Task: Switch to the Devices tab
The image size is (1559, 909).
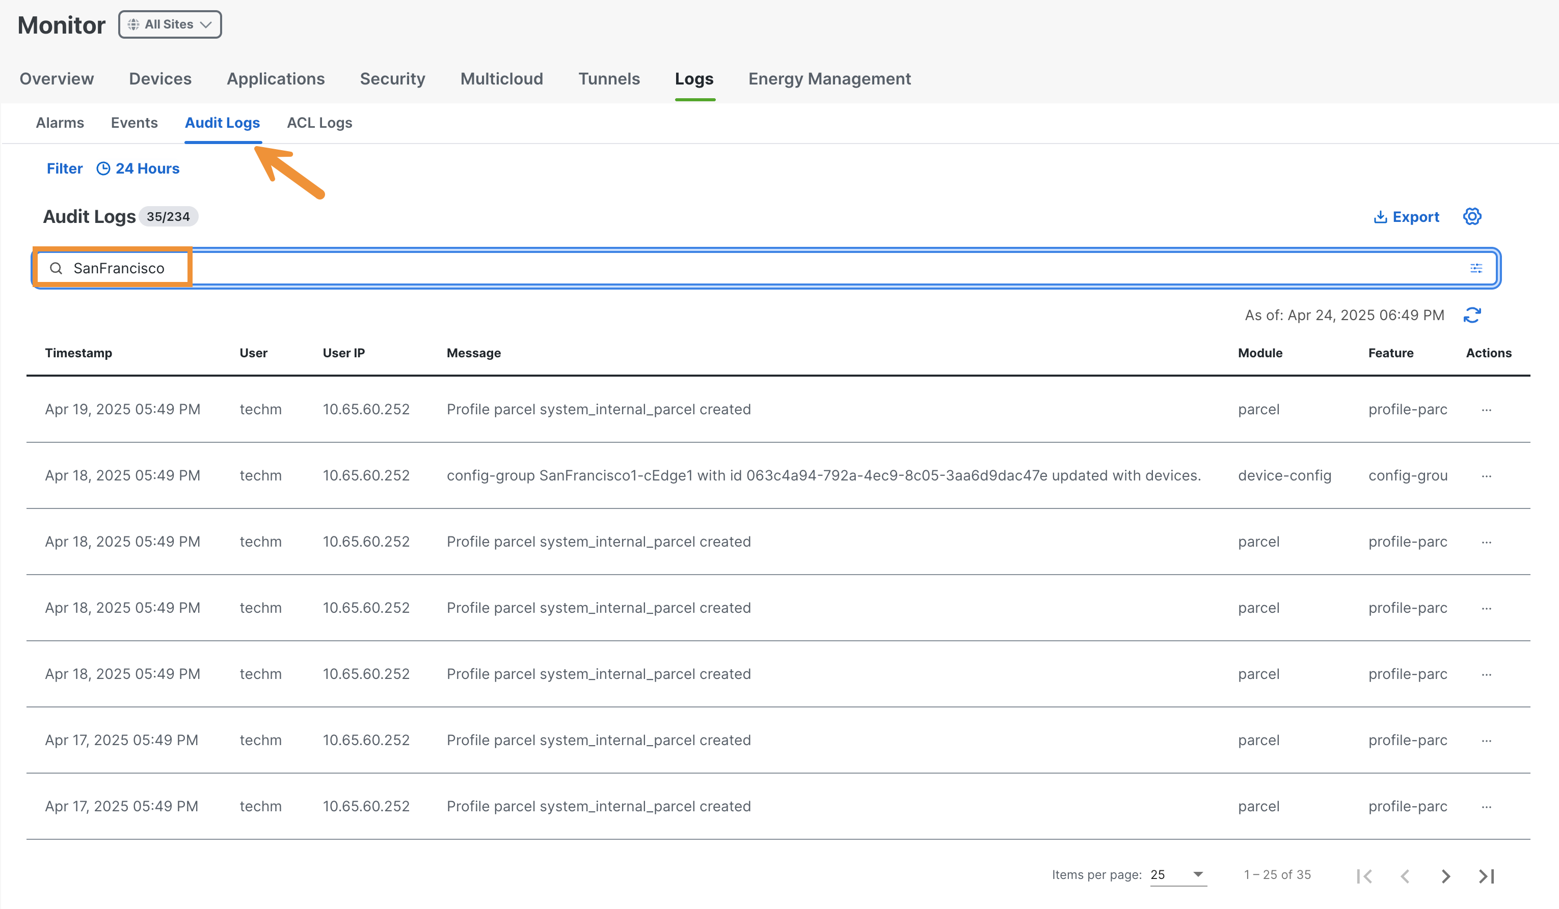Action: (160, 78)
